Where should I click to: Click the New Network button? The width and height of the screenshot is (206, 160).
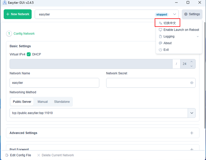pos(18,14)
